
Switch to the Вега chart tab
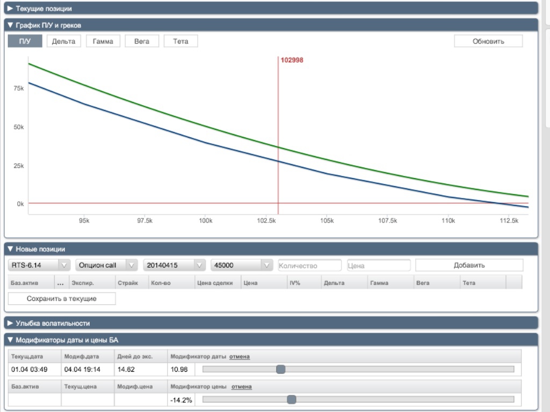click(142, 41)
